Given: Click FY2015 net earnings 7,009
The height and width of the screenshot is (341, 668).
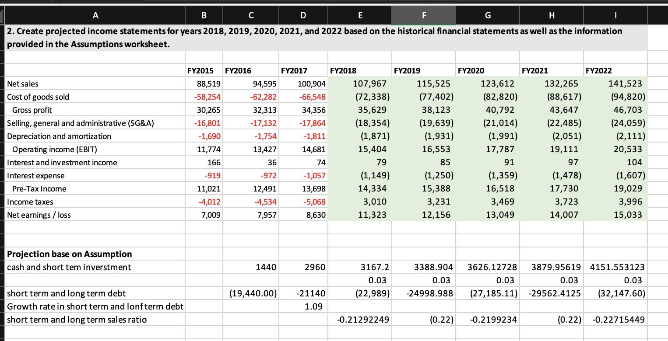Looking at the screenshot, I should (x=211, y=215).
